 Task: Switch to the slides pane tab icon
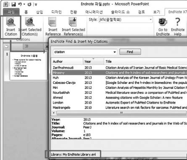6,46
